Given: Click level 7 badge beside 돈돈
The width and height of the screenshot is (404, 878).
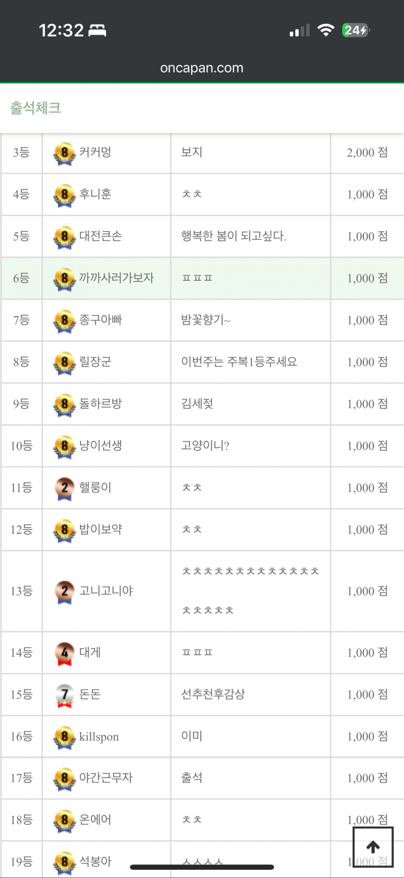Looking at the screenshot, I should [x=64, y=695].
